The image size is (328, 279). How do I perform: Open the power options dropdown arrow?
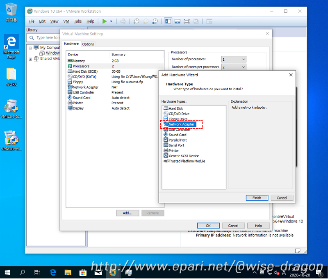pyautogui.click(x=111, y=21)
